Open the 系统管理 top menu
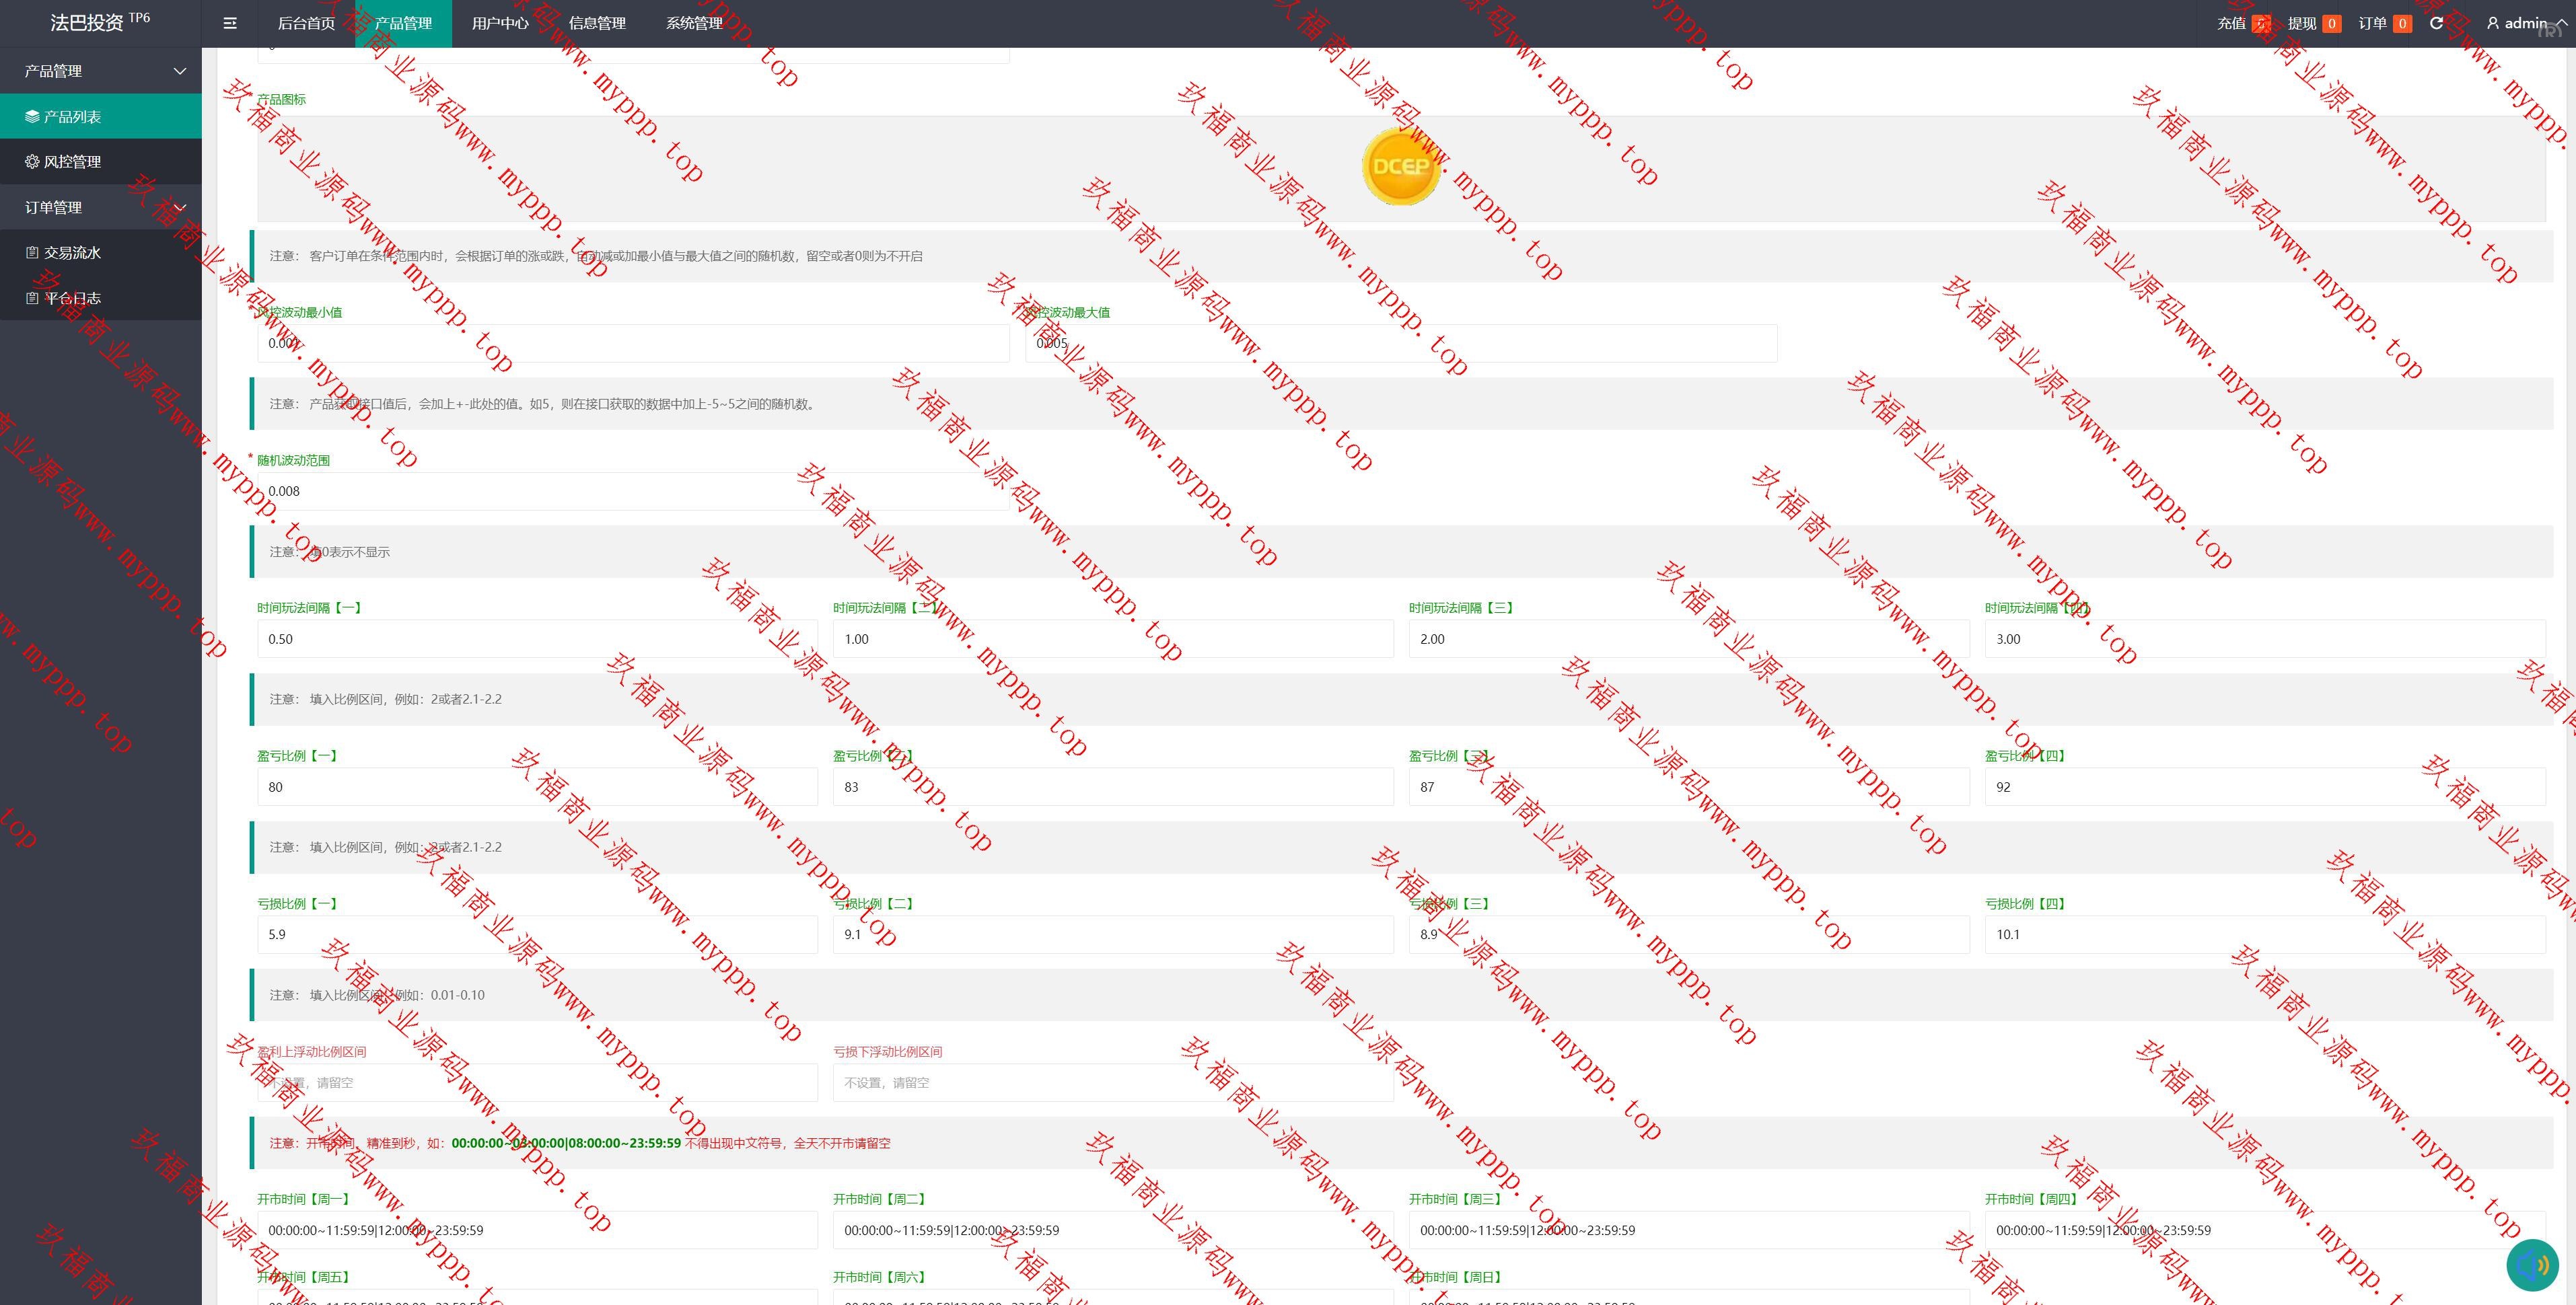This screenshot has width=2576, height=1305. coord(694,23)
